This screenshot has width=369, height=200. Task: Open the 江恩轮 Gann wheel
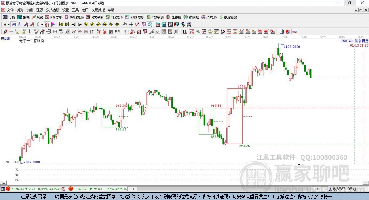pyautogui.click(x=174, y=17)
